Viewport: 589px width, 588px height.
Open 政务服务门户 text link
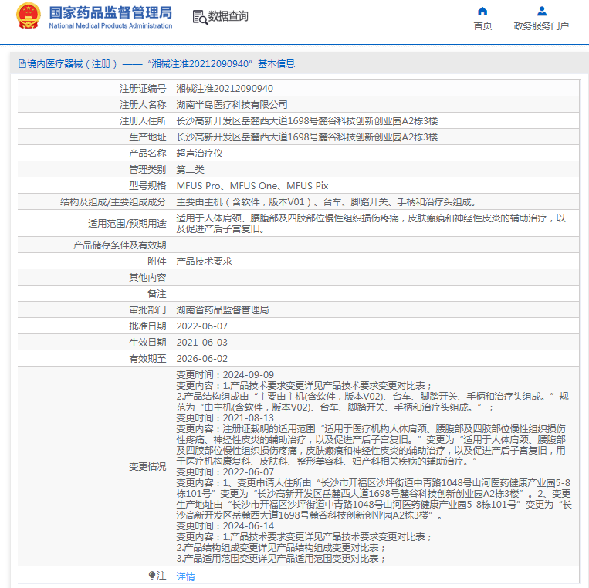point(541,26)
